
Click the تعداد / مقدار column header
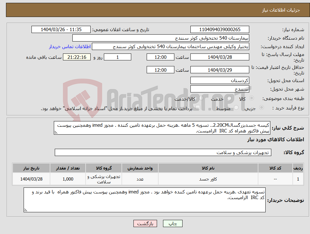68,168
